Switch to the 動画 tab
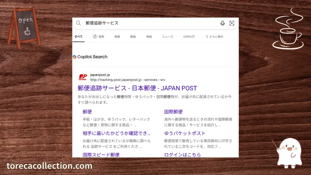311x175 pixels. (x=133, y=37)
